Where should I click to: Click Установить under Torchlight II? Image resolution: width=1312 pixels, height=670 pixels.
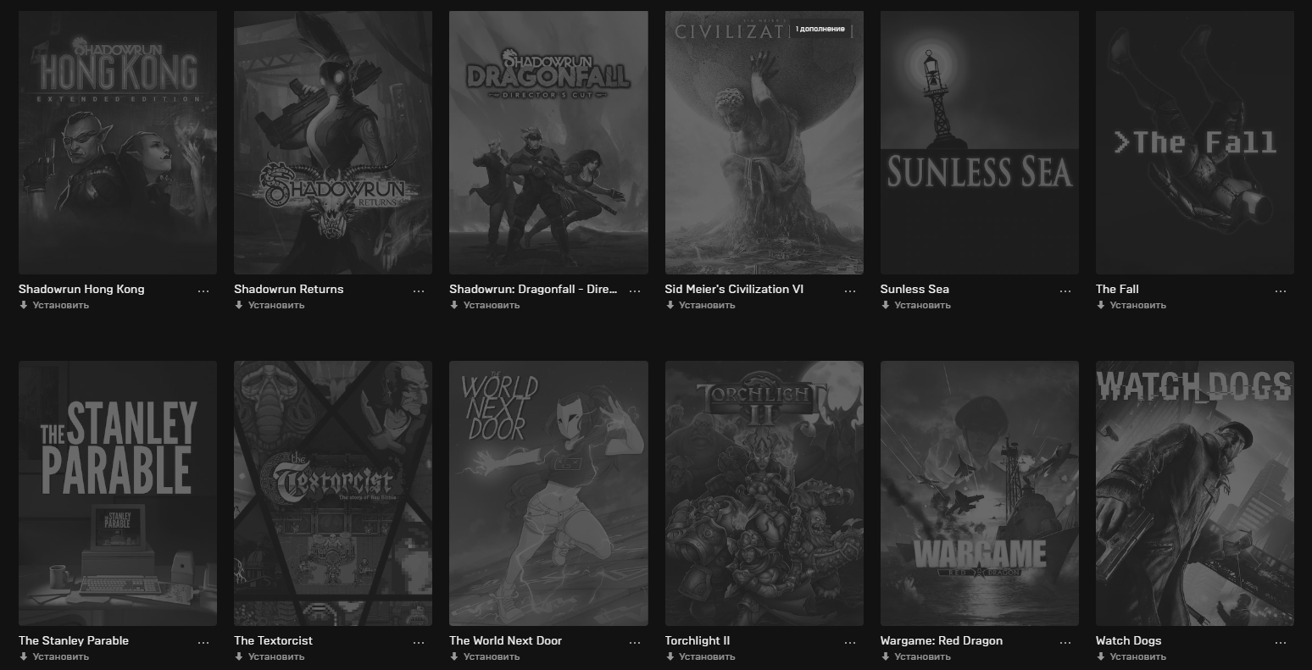(x=701, y=656)
